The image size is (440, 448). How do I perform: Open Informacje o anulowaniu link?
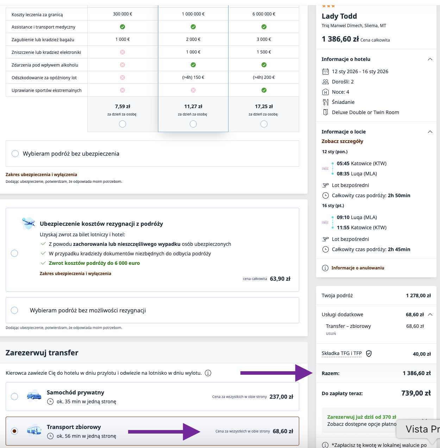click(x=358, y=268)
